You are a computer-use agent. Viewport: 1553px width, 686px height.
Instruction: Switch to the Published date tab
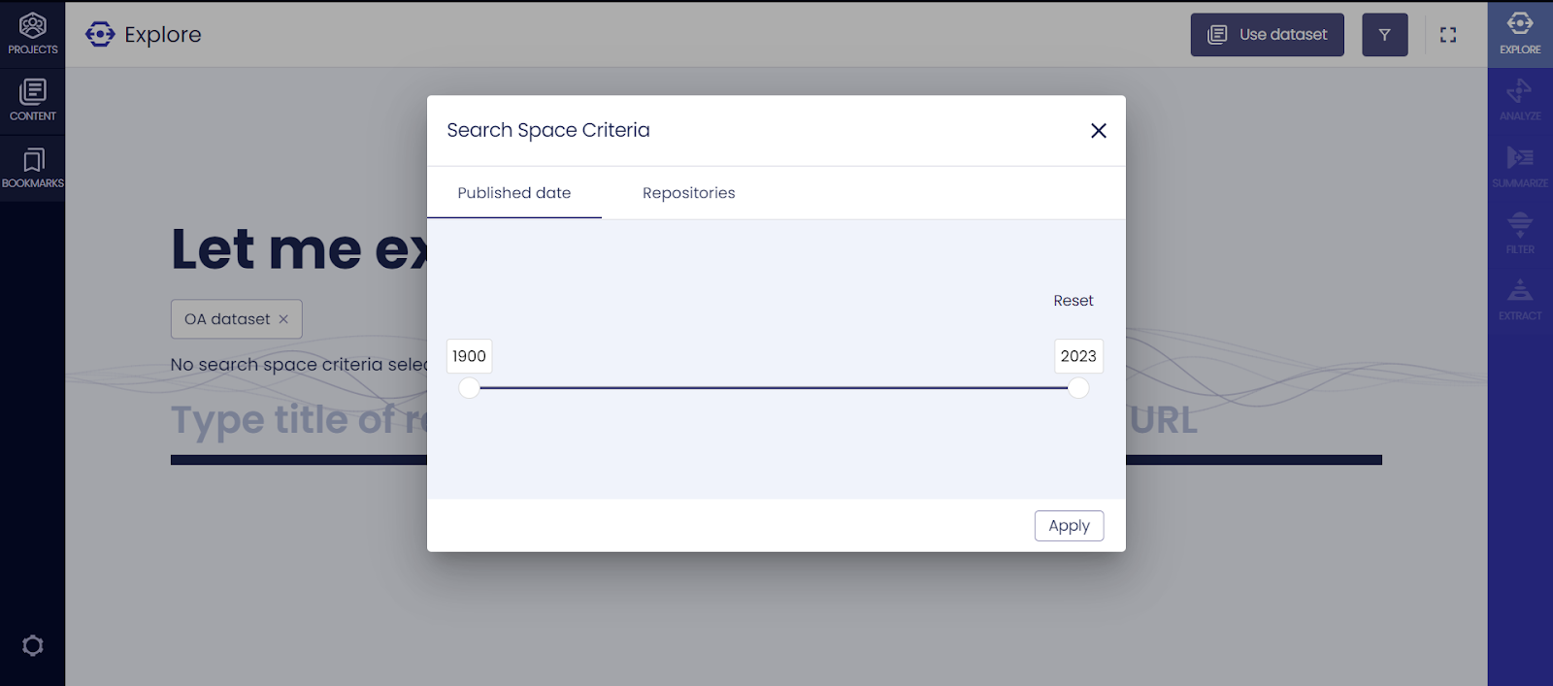pos(514,193)
